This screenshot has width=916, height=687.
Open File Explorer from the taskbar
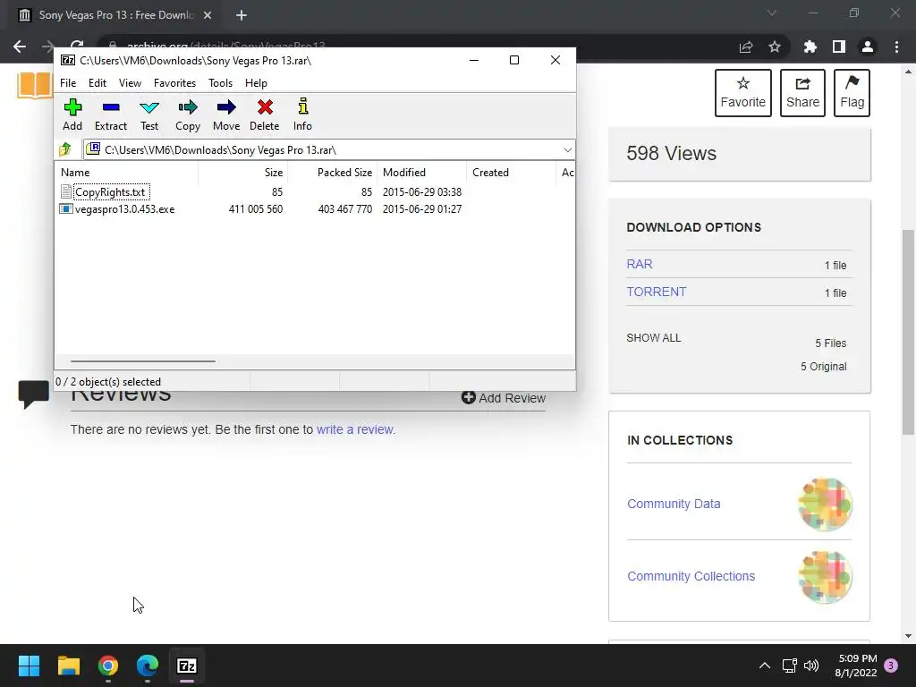[x=68, y=666]
